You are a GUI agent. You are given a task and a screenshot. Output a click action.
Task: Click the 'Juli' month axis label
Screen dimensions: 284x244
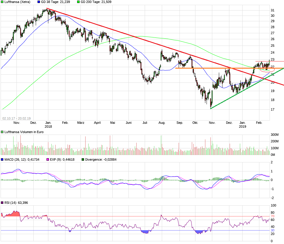point(145,123)
